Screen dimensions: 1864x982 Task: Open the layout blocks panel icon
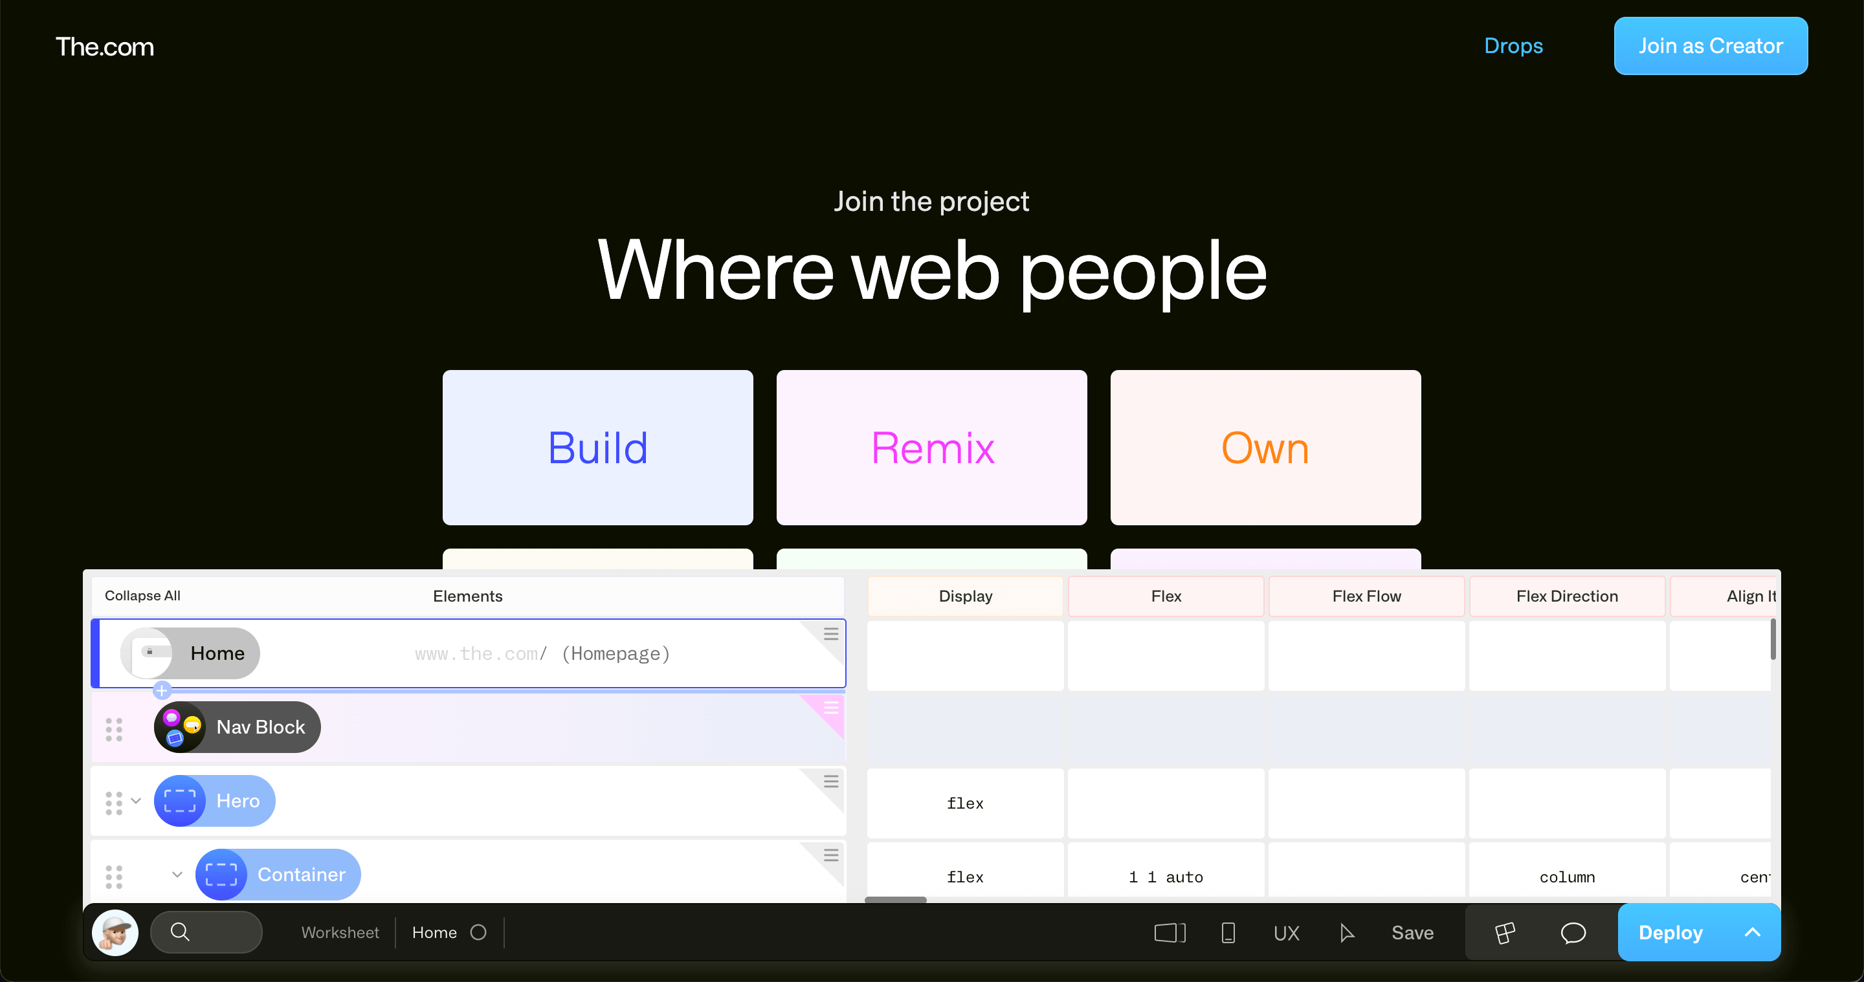click(x=1503, y=932)
